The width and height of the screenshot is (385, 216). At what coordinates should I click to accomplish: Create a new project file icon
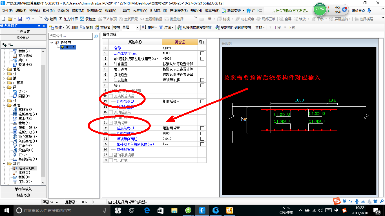pyautogui.click(x=3, y=19)
